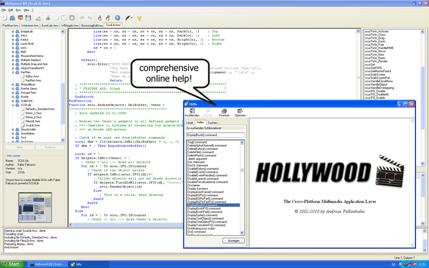Switch to Hollywood IDE taskbar button

pos(47,264)
